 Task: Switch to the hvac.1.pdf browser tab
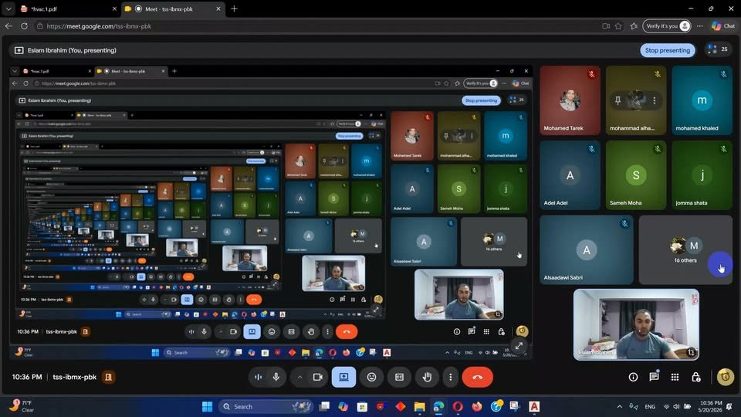(68, 9)
